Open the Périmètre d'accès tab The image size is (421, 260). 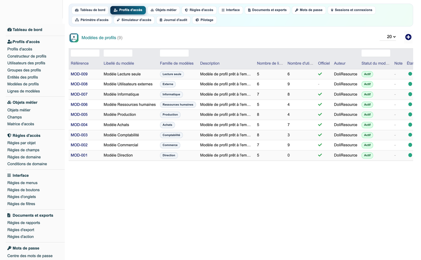92,20
